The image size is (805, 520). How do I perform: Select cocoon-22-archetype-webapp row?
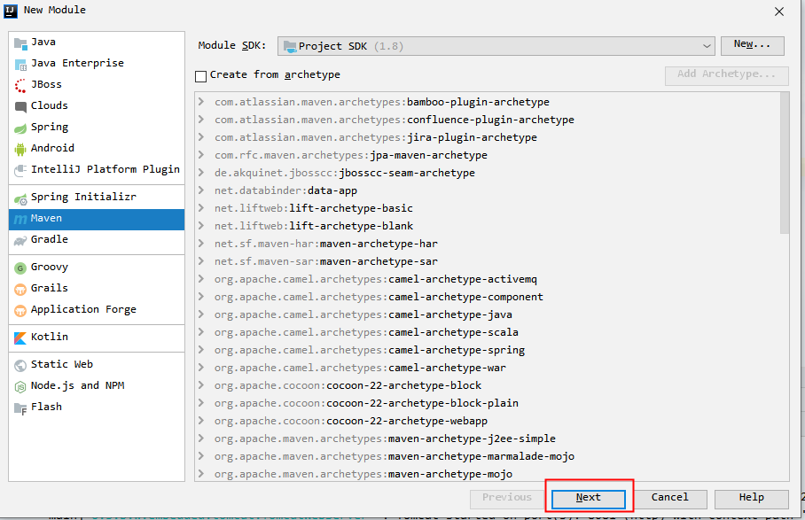pyautogui.click(x=488, y=421)
